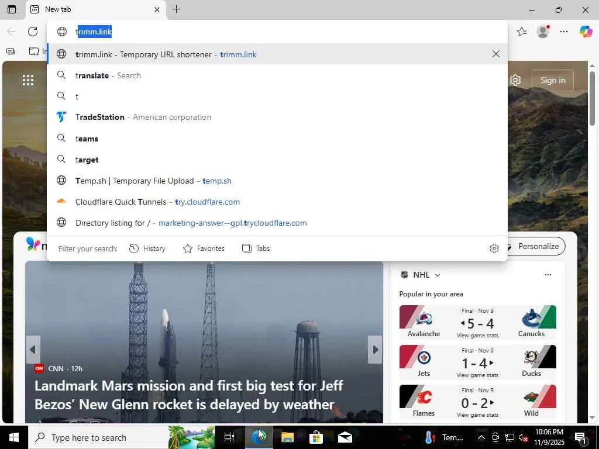Filter search by Tabs
This screenshot has width=599, height=449.
pyautogui.click(x=256, y=248)
